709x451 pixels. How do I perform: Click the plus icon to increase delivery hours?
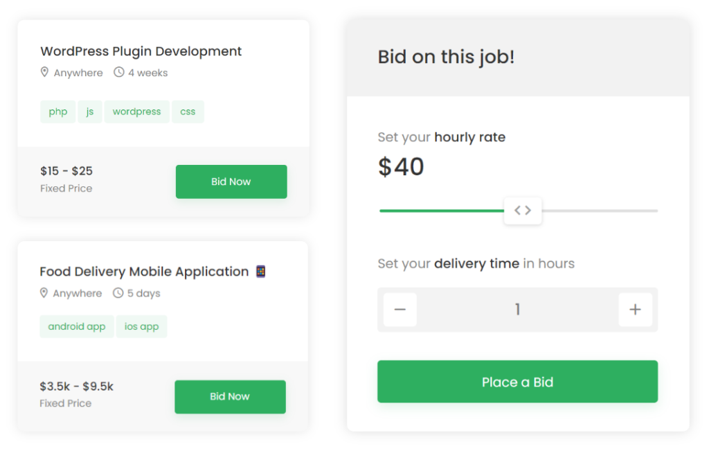pos(636,310)
